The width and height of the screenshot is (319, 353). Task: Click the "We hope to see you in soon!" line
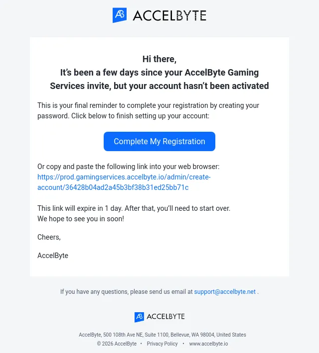click(81, 219)
